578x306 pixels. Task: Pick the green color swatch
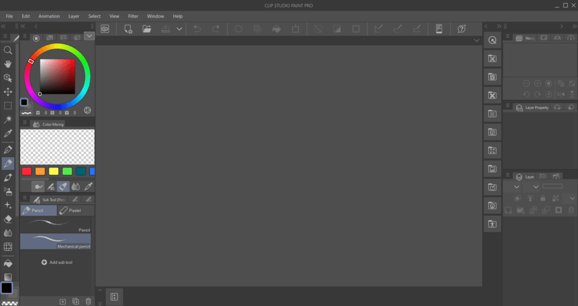[67, 171]
